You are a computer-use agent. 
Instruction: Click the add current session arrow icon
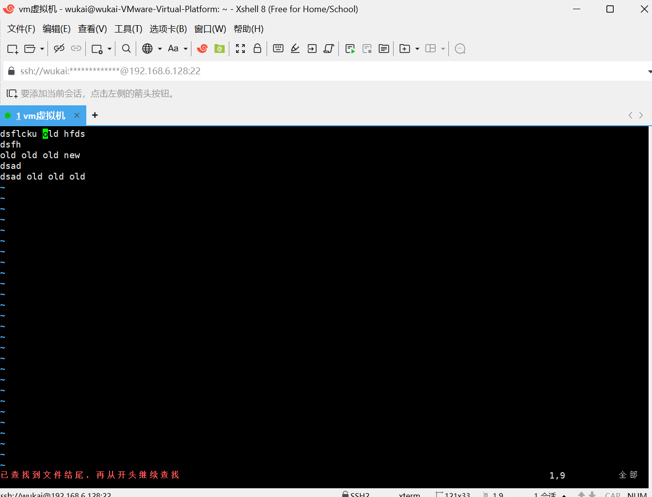click(12, 93)
